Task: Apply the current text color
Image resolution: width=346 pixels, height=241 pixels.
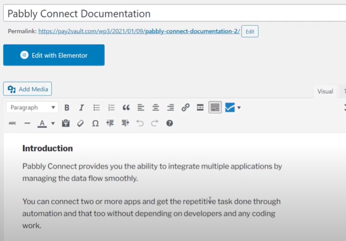Action: tap(42, 124)
